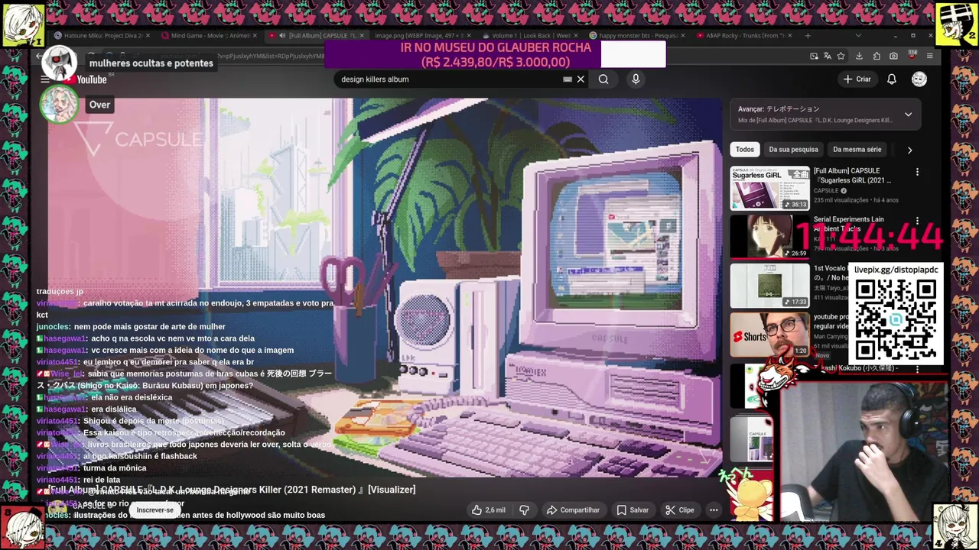Image resolution: width=979 pixels, height=550 pixels.
Task: Open the ad blocker extension with badge
Action: point(912,56)
